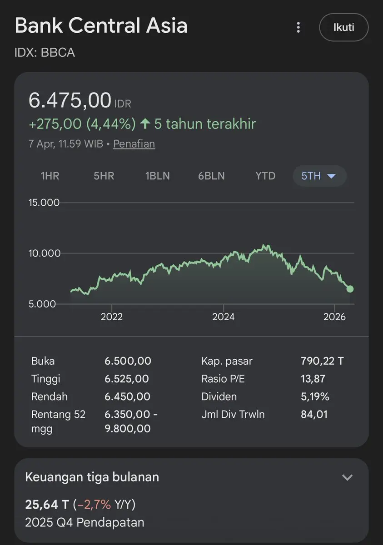Switch chart to 6BLN range
This screenshot has width=383, height=545.
[x=211, y=176]
